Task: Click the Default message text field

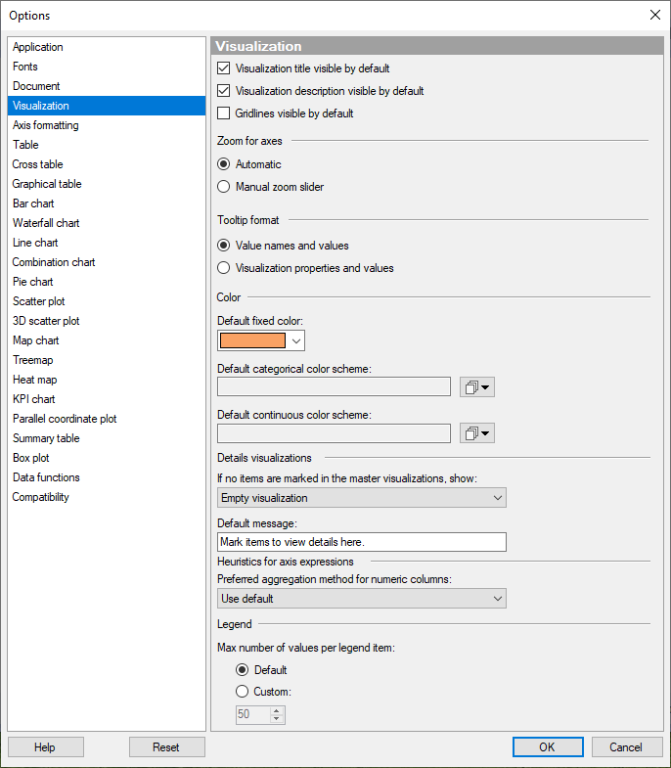Action: (x=361, y=542)
